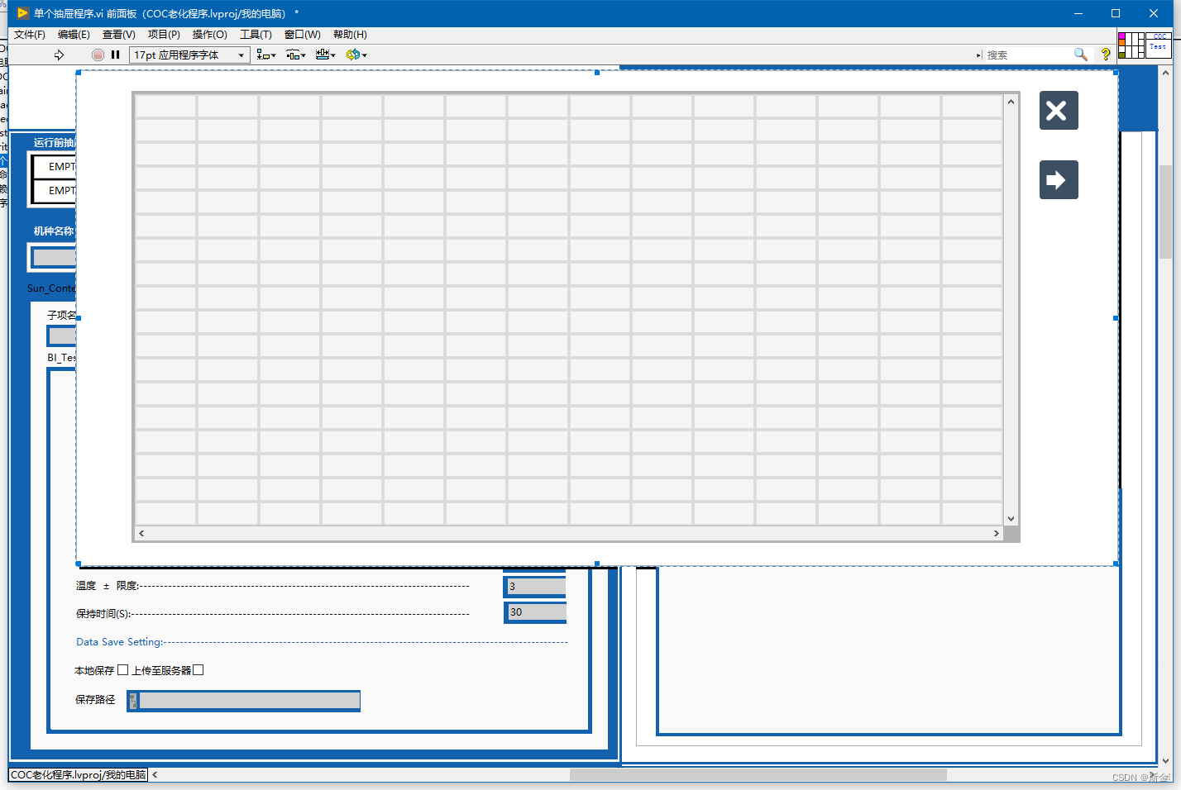Click the right-arrow next button on the panel

tap(1059, 179)
